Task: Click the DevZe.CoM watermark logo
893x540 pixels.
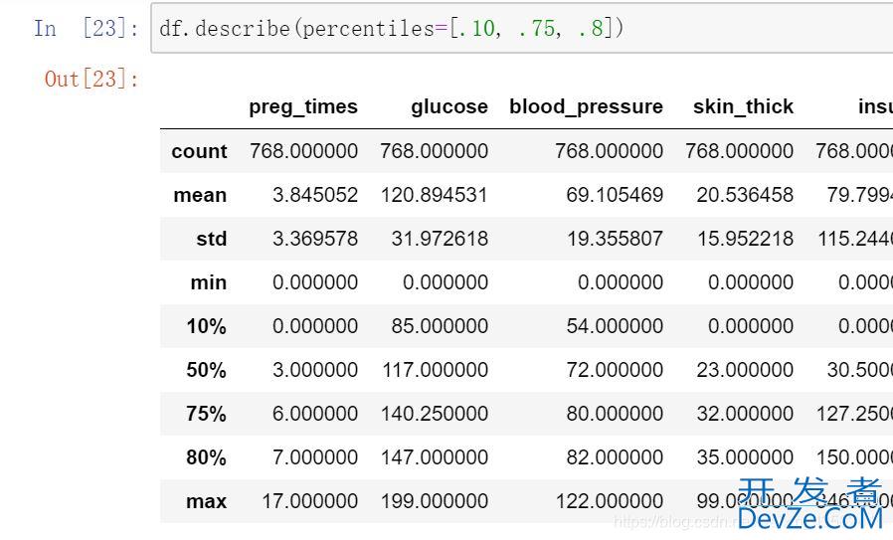Action: click(x=810, y=505)
